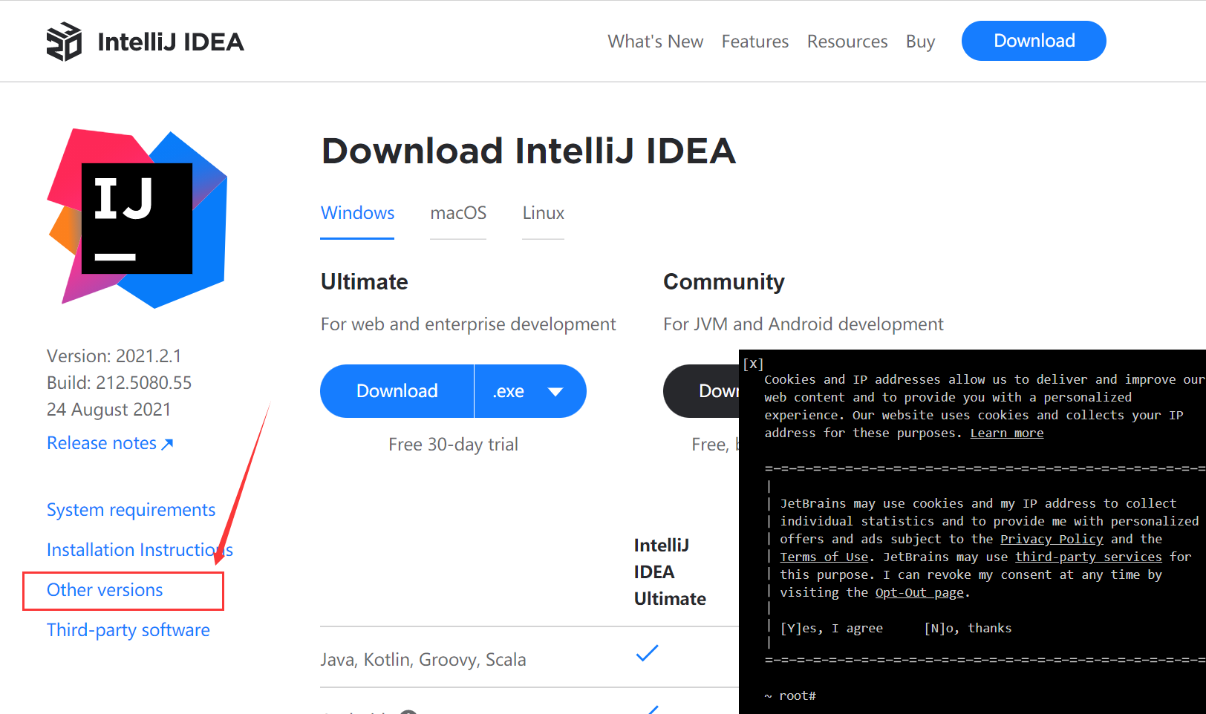Decline cookies with [N]o, thanks
The height and width of the screenshot is (714, 1206).
click(968, 628)
